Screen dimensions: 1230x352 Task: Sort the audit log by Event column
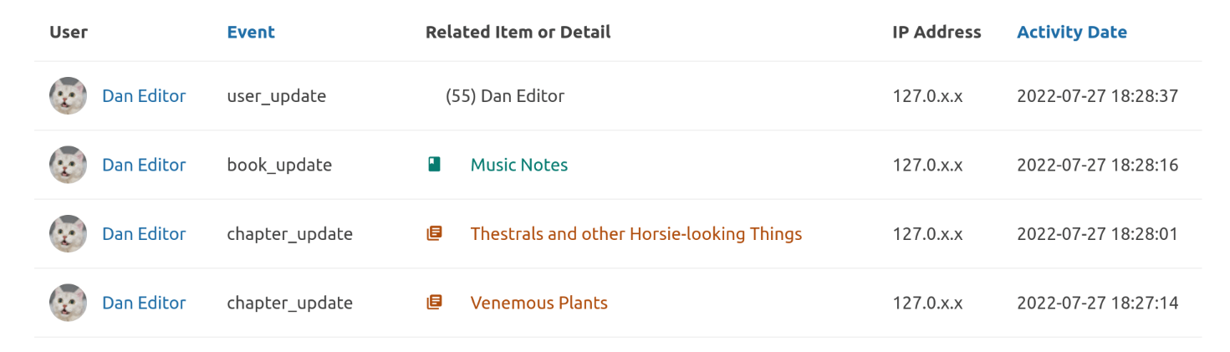click(x=251, y=33)
